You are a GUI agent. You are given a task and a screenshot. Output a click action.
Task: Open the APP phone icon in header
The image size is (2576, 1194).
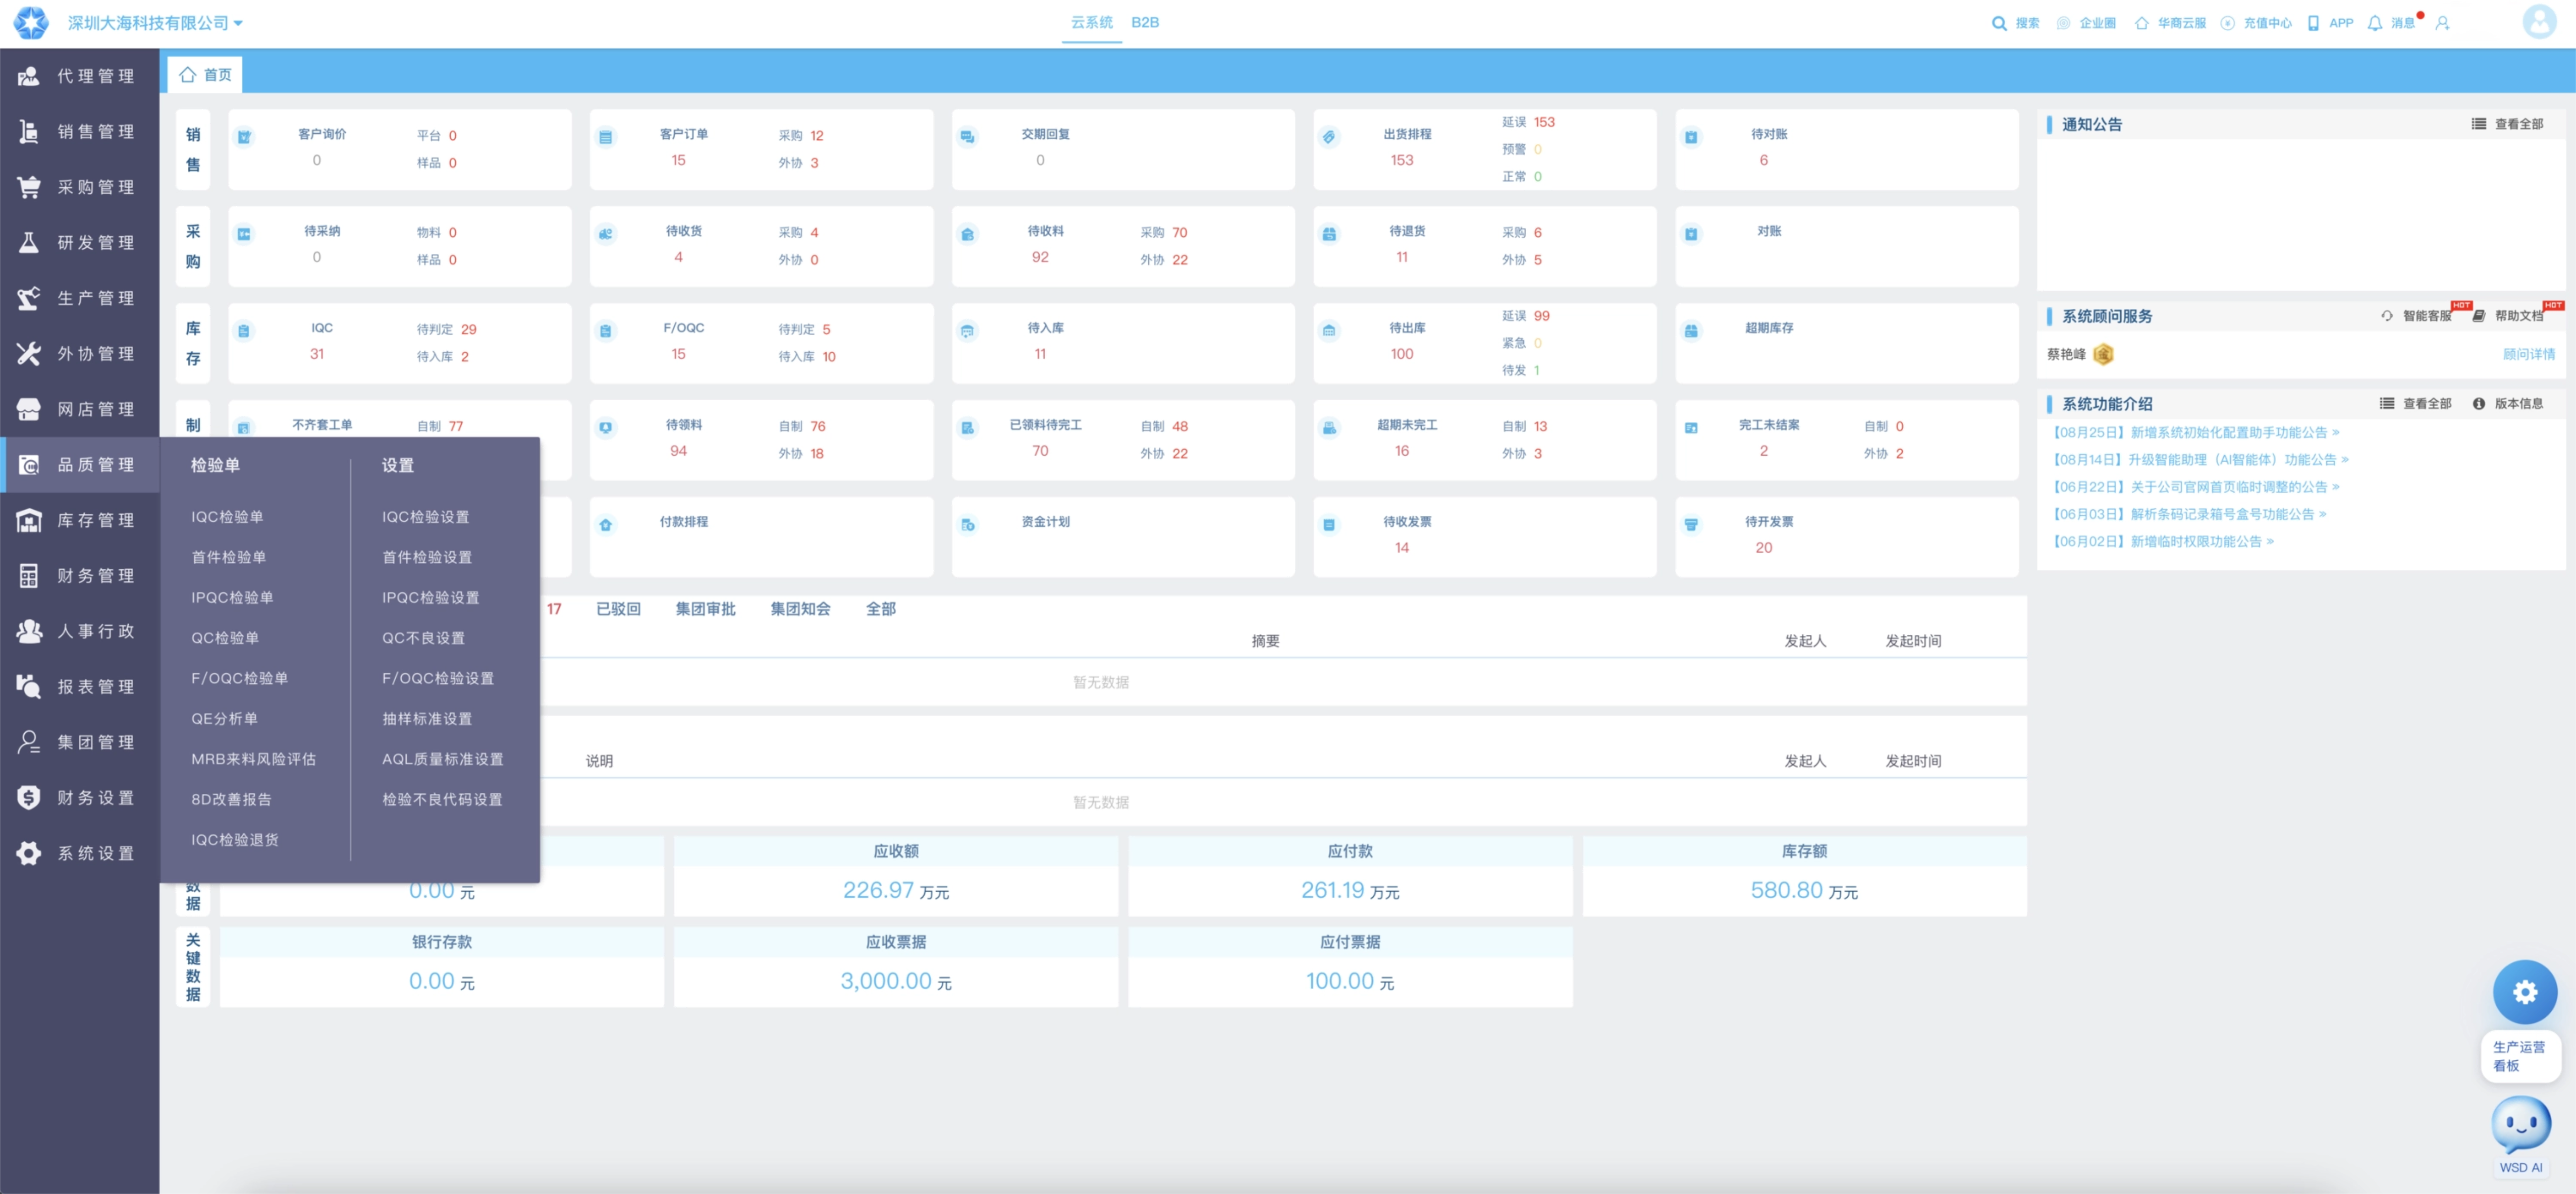click(2312, 23)
